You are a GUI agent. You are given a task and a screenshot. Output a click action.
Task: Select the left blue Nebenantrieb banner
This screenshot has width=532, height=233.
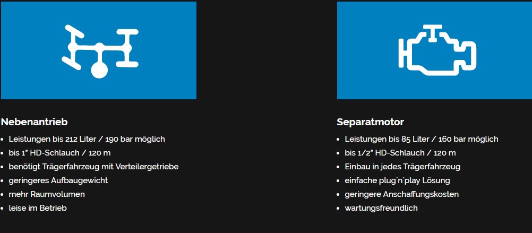pyautogui.click(x=99, y=50)
